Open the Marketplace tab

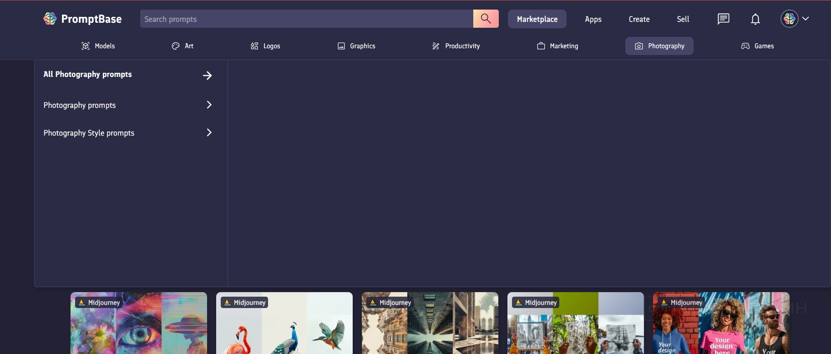point(537,19)
